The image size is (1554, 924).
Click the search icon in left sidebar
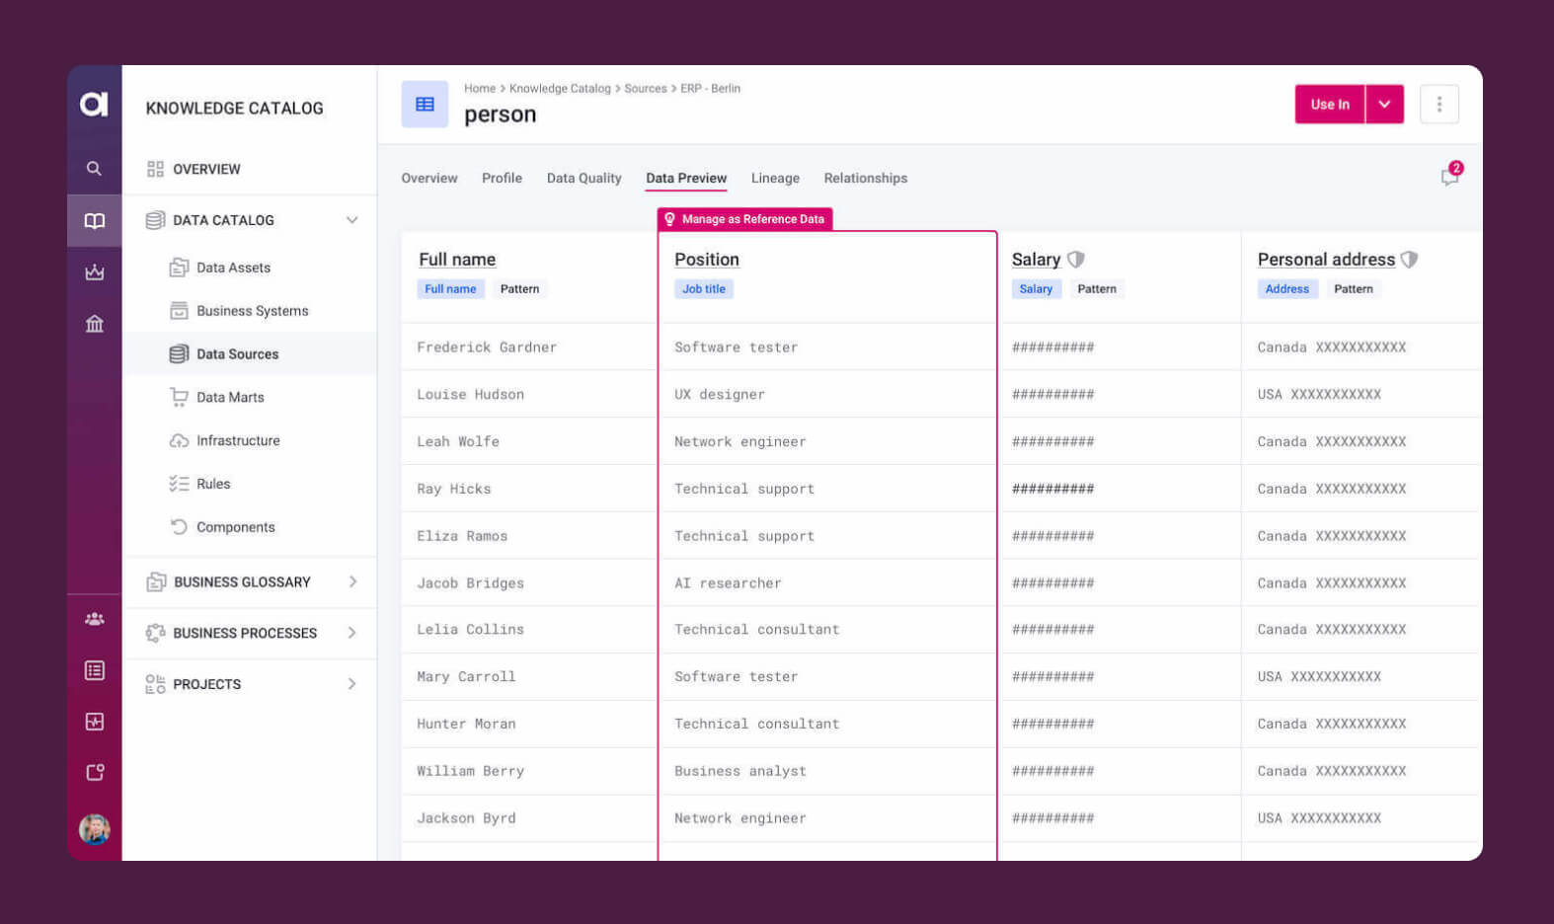tap(94, 169)
